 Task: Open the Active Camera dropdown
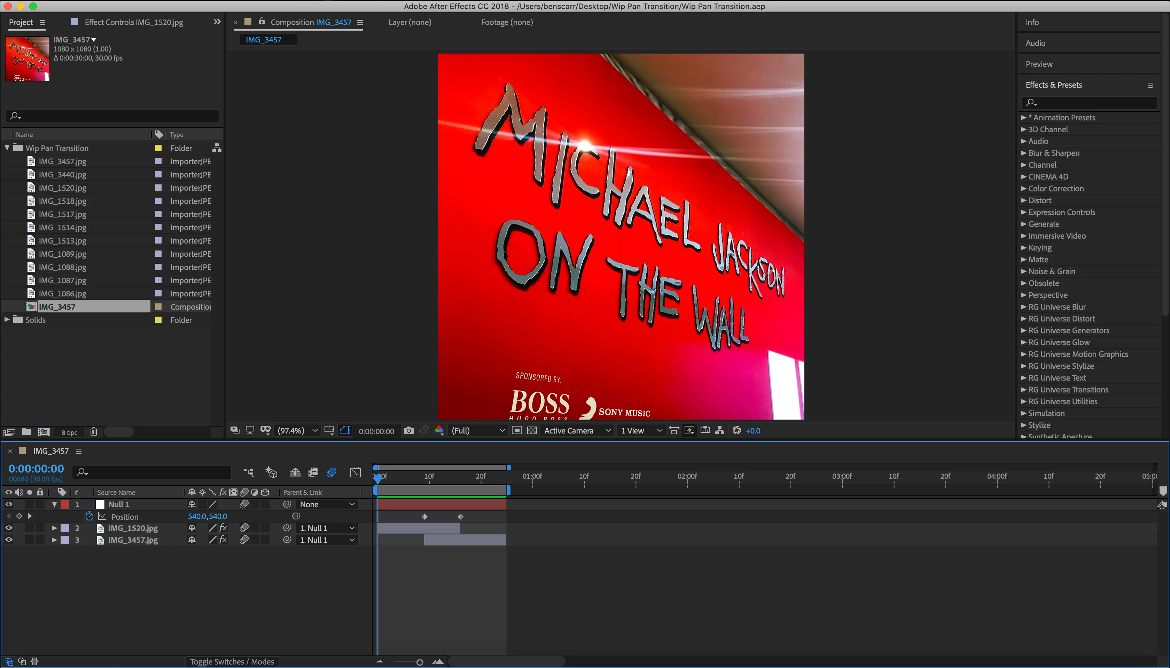click(x=577, y=430)
